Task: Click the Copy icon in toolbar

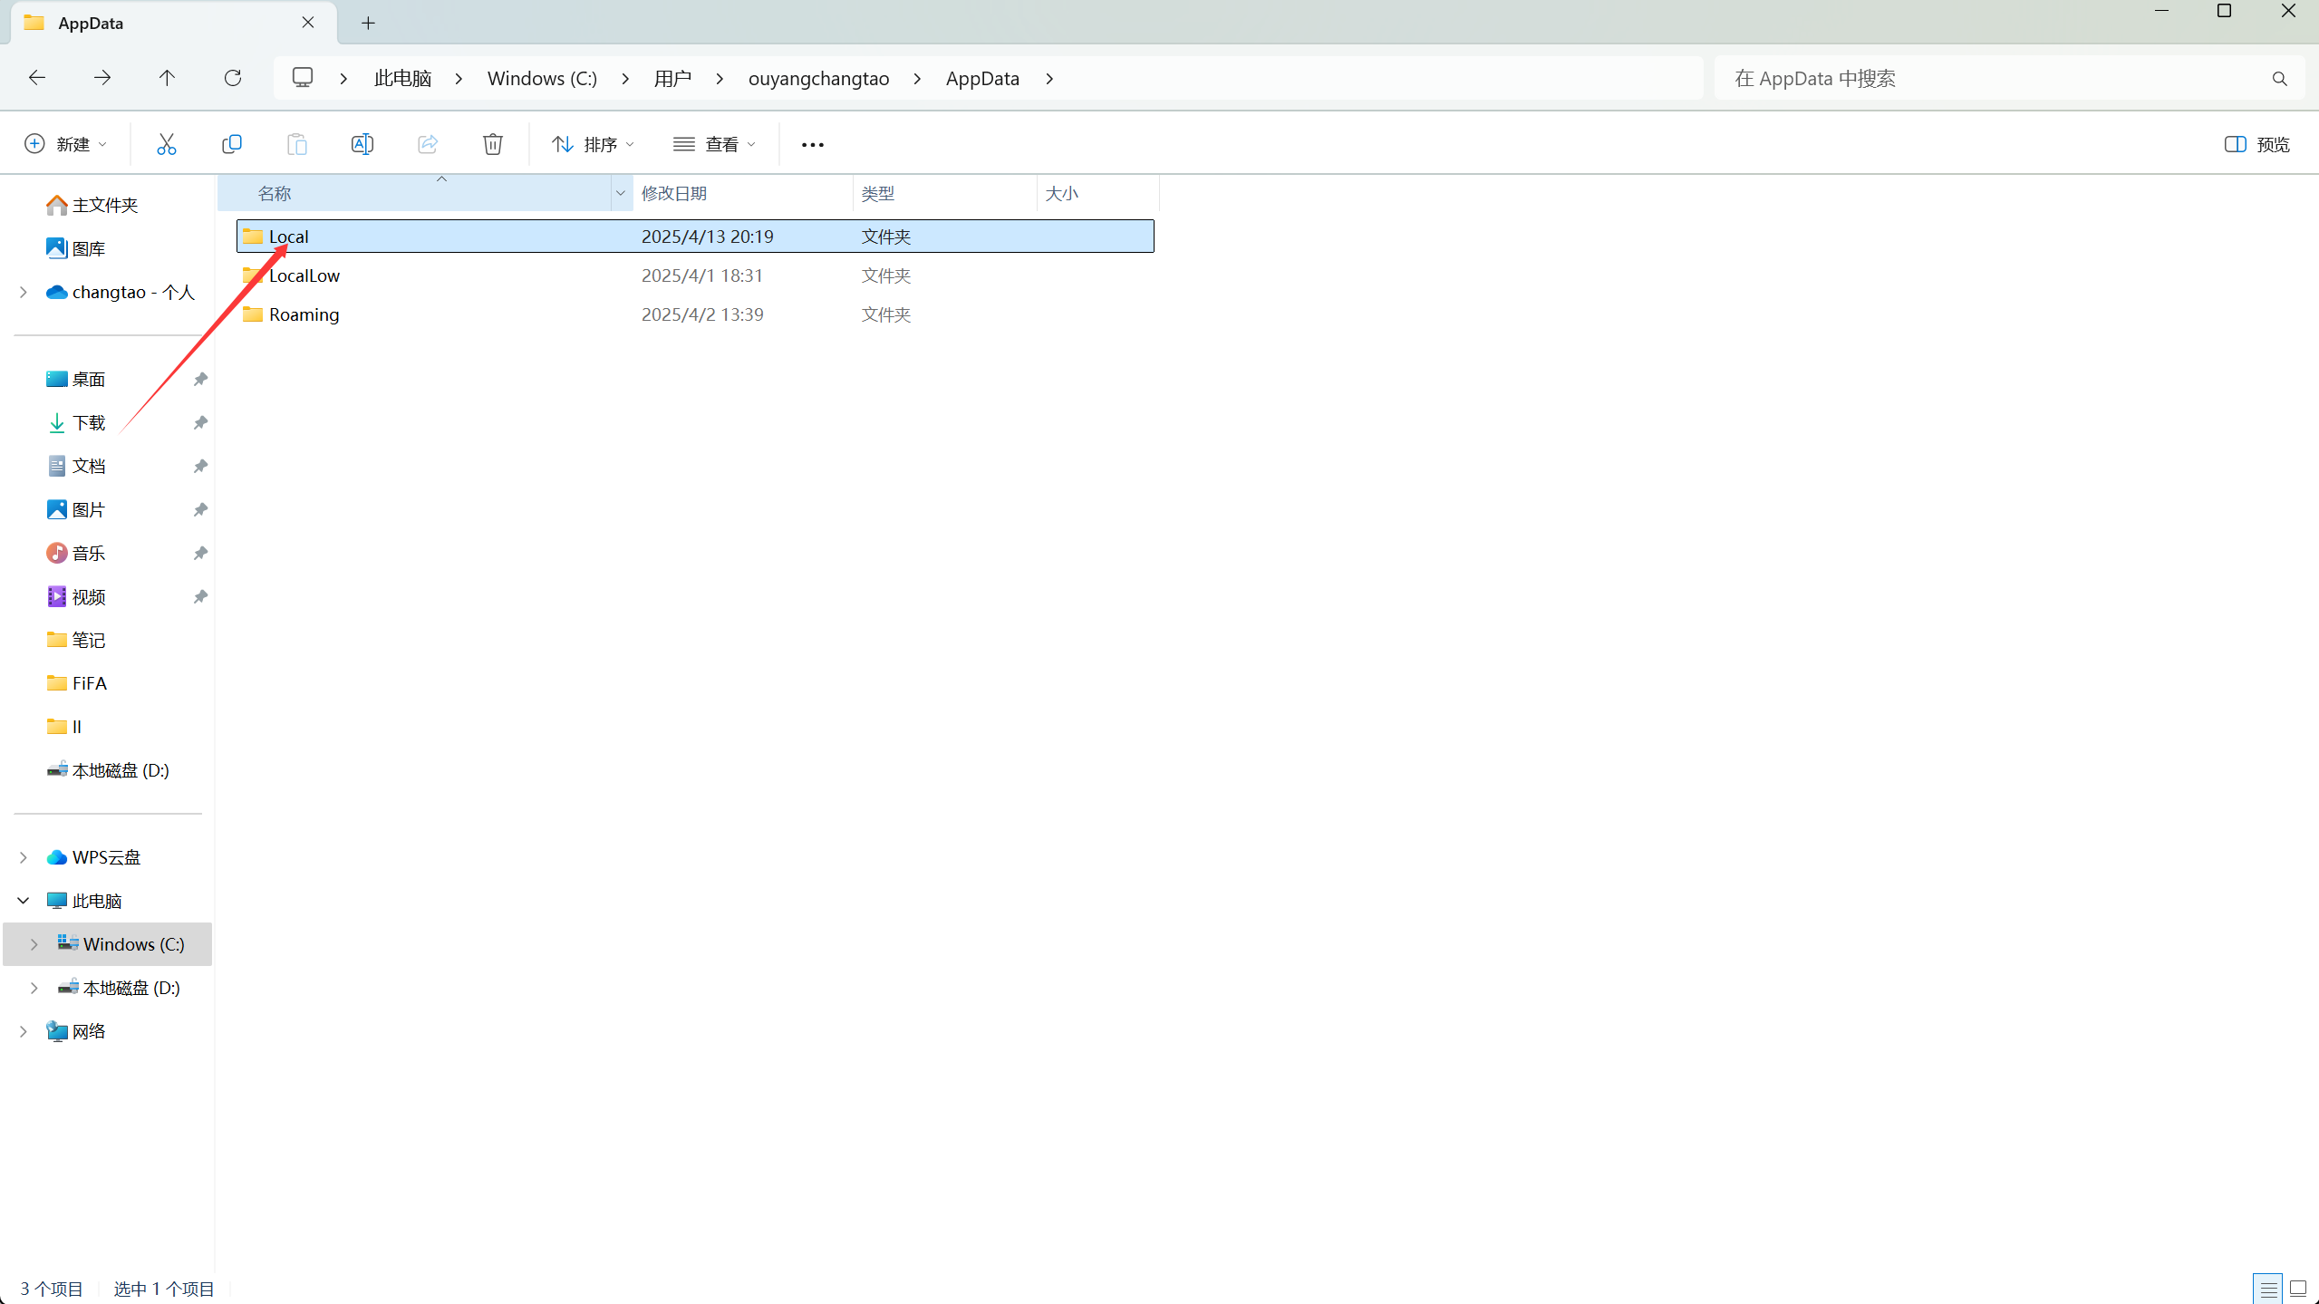Action: click(232, 144)
